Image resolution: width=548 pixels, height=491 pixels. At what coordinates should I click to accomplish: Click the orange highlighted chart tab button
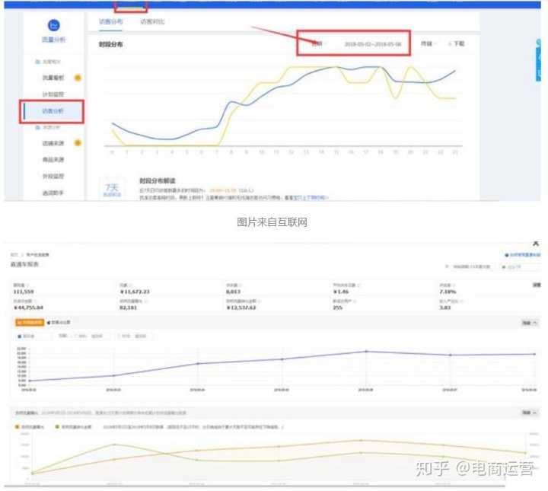coord(28,323)
